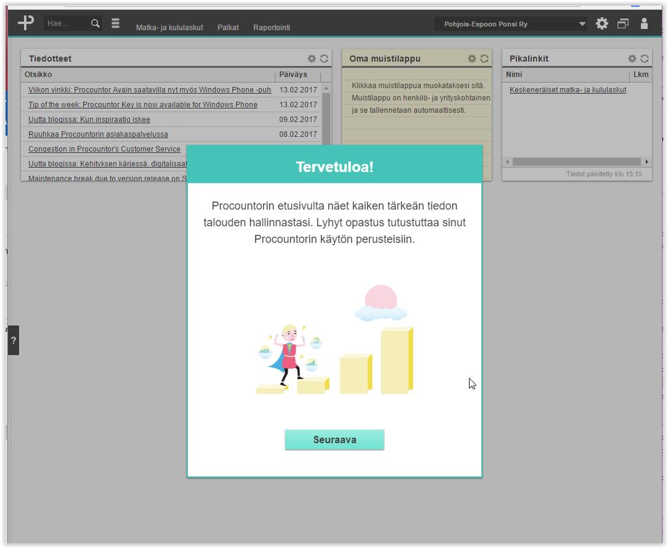Open Tiedotteet panel settings gear
This screenshot has width=668, height=548.
point(312,58)
